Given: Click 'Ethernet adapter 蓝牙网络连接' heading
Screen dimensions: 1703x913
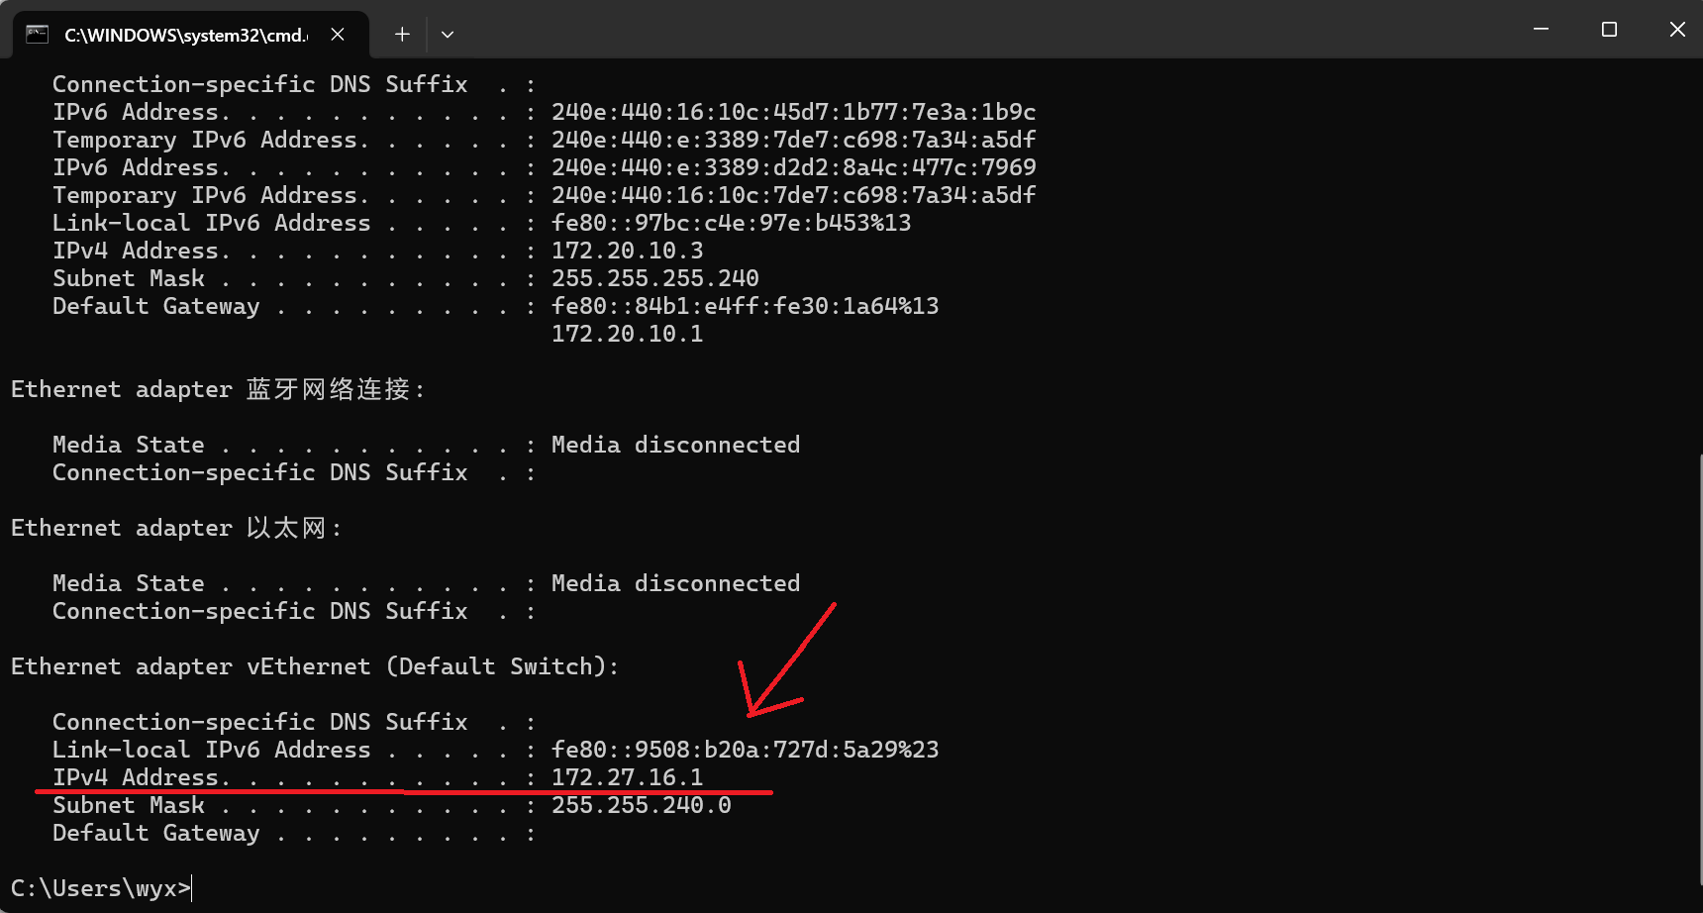Looking at the screenshot, I should click(218, 389).
